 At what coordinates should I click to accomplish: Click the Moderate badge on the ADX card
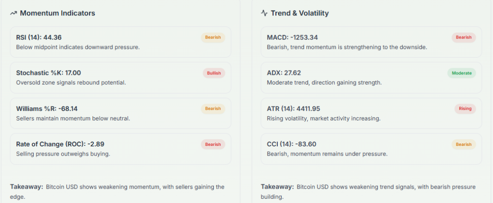(461, 73)
